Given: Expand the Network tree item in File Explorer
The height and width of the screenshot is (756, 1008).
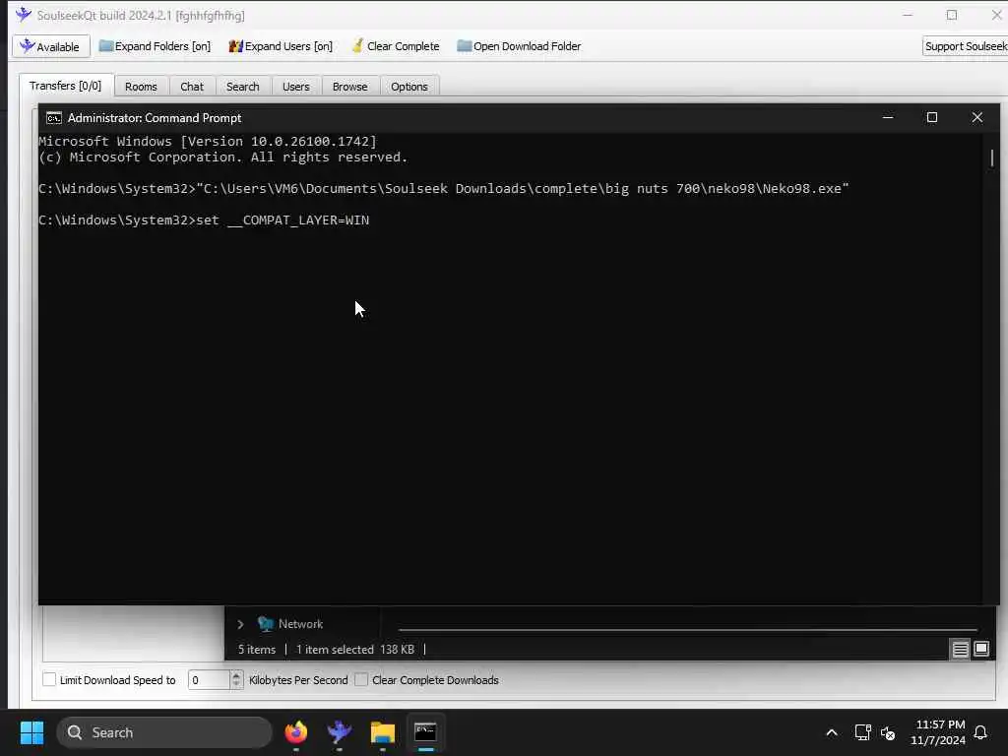Looking at the screenshot, I should (240, 624).
